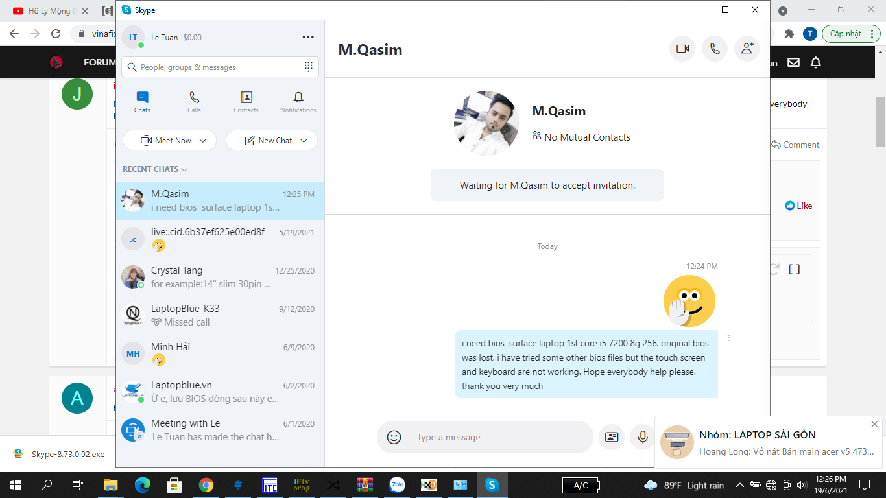This screenshot has width=886, height=498.
Task: Click the send contact card icon
Action: click(611, 437)
